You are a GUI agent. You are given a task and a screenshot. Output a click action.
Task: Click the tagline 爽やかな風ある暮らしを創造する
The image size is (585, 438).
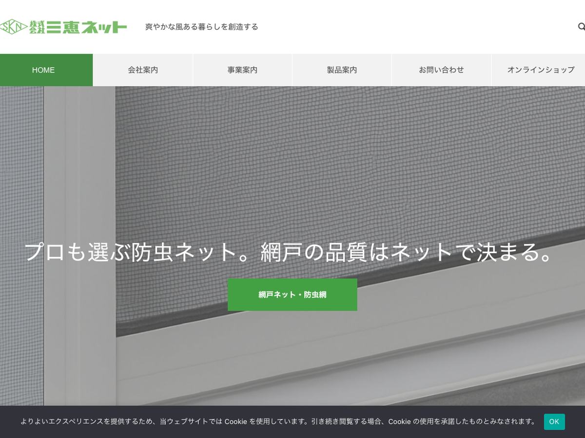click(x=201, y=27)
